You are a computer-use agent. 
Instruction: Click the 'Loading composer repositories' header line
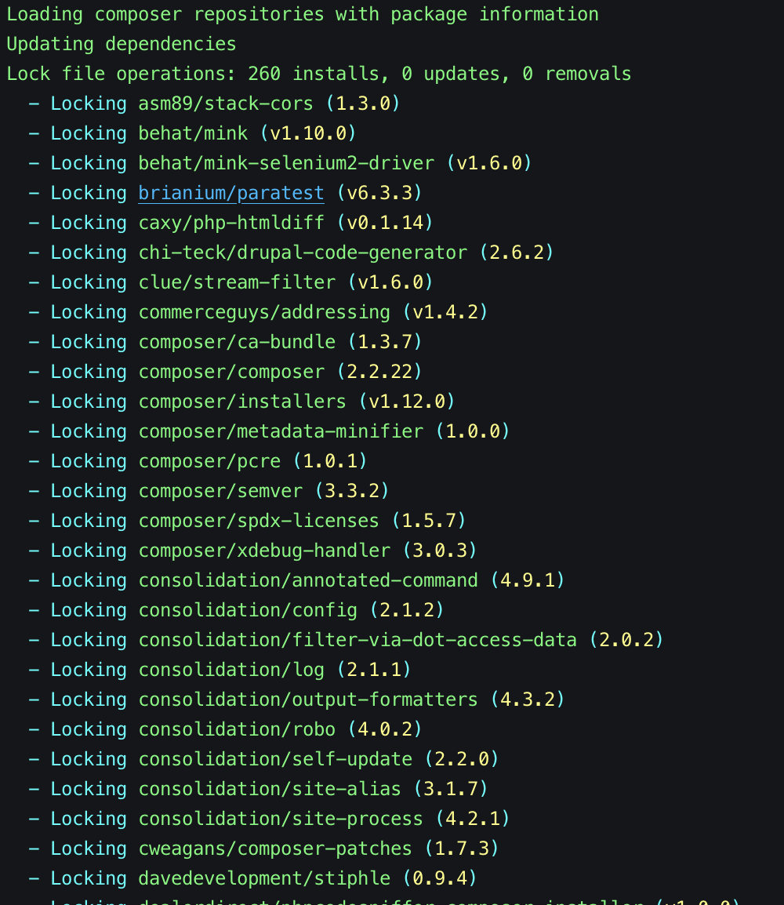point(302,14)
